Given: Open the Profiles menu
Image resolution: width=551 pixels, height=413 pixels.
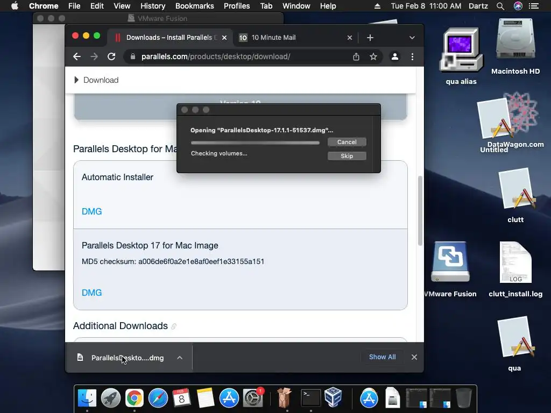Looking at the screenshot, I should coord(237,6).
